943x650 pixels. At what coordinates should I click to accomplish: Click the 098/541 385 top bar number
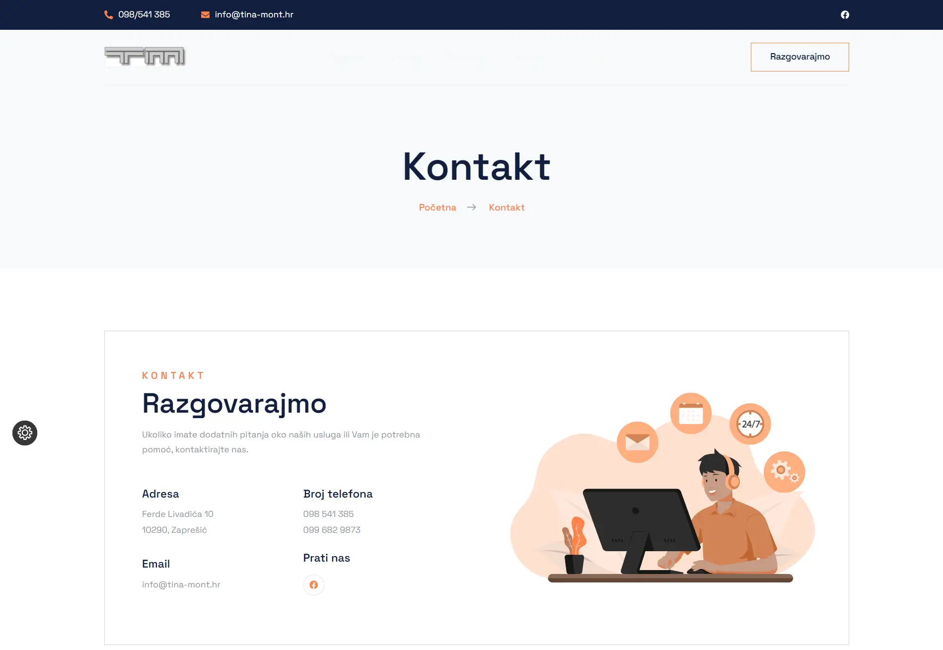[x=144, y=15]
